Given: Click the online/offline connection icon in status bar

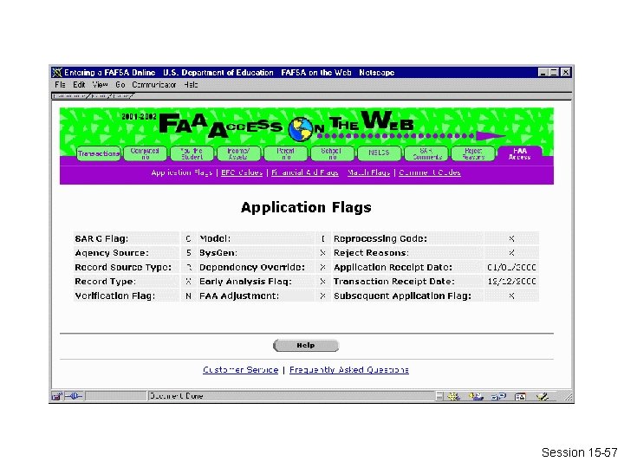Looking at the screenshot, I should [x=74, y=396].
